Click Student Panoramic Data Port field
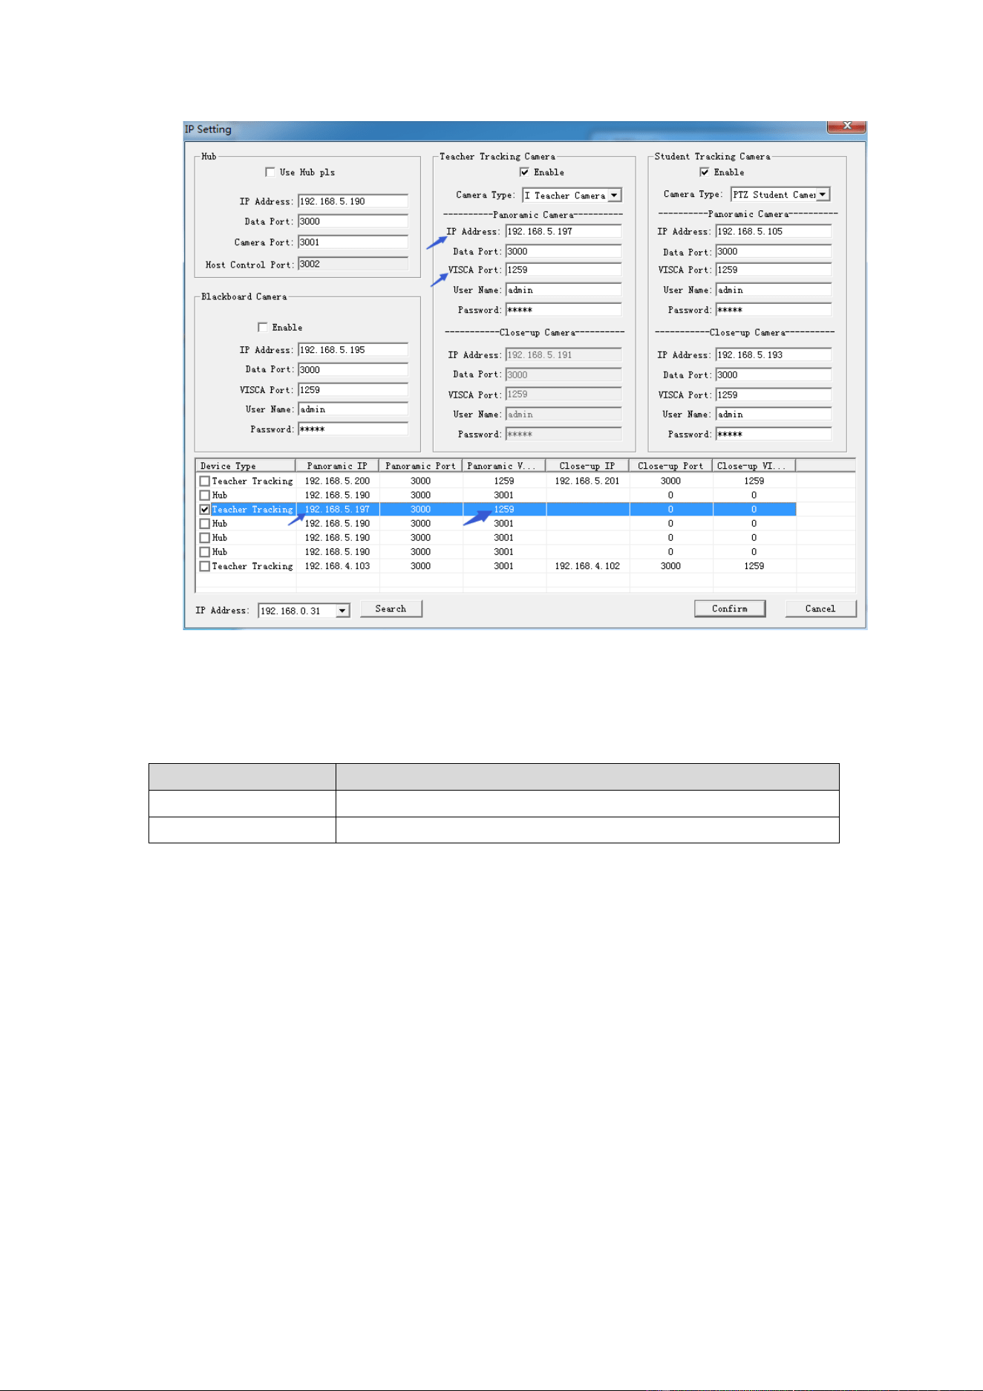 point(774,252)
